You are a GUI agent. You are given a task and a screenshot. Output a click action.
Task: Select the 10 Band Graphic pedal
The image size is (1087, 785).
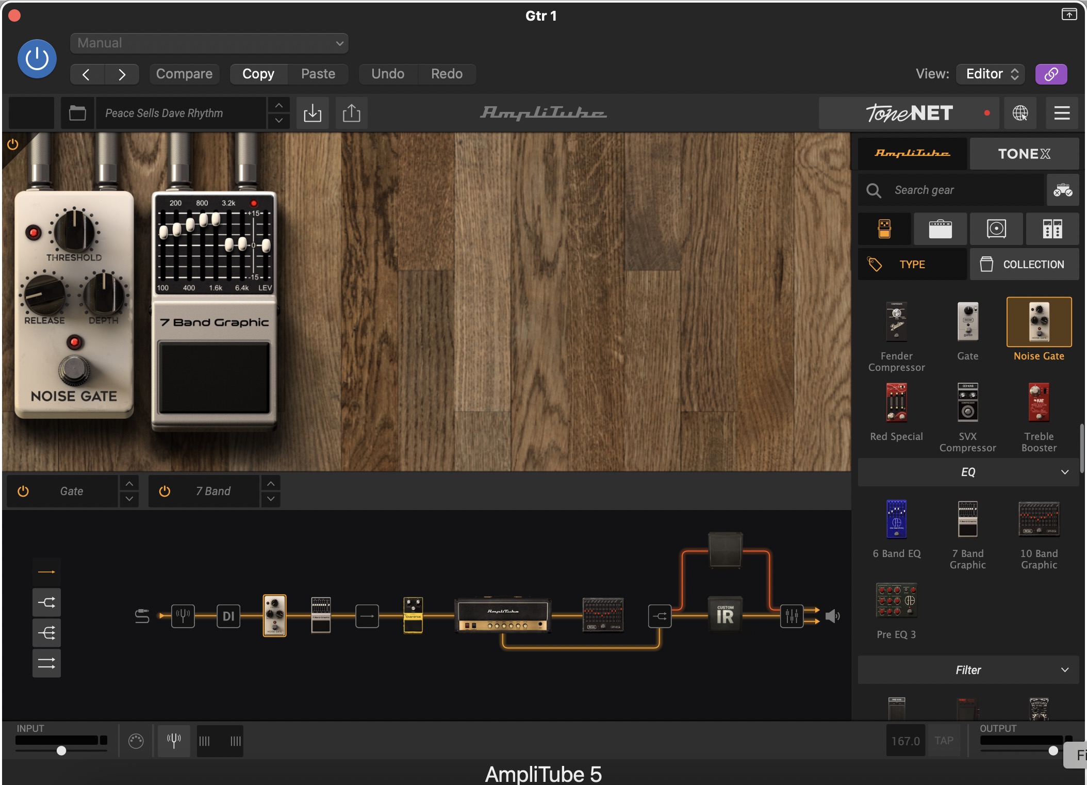[1039, 519]
